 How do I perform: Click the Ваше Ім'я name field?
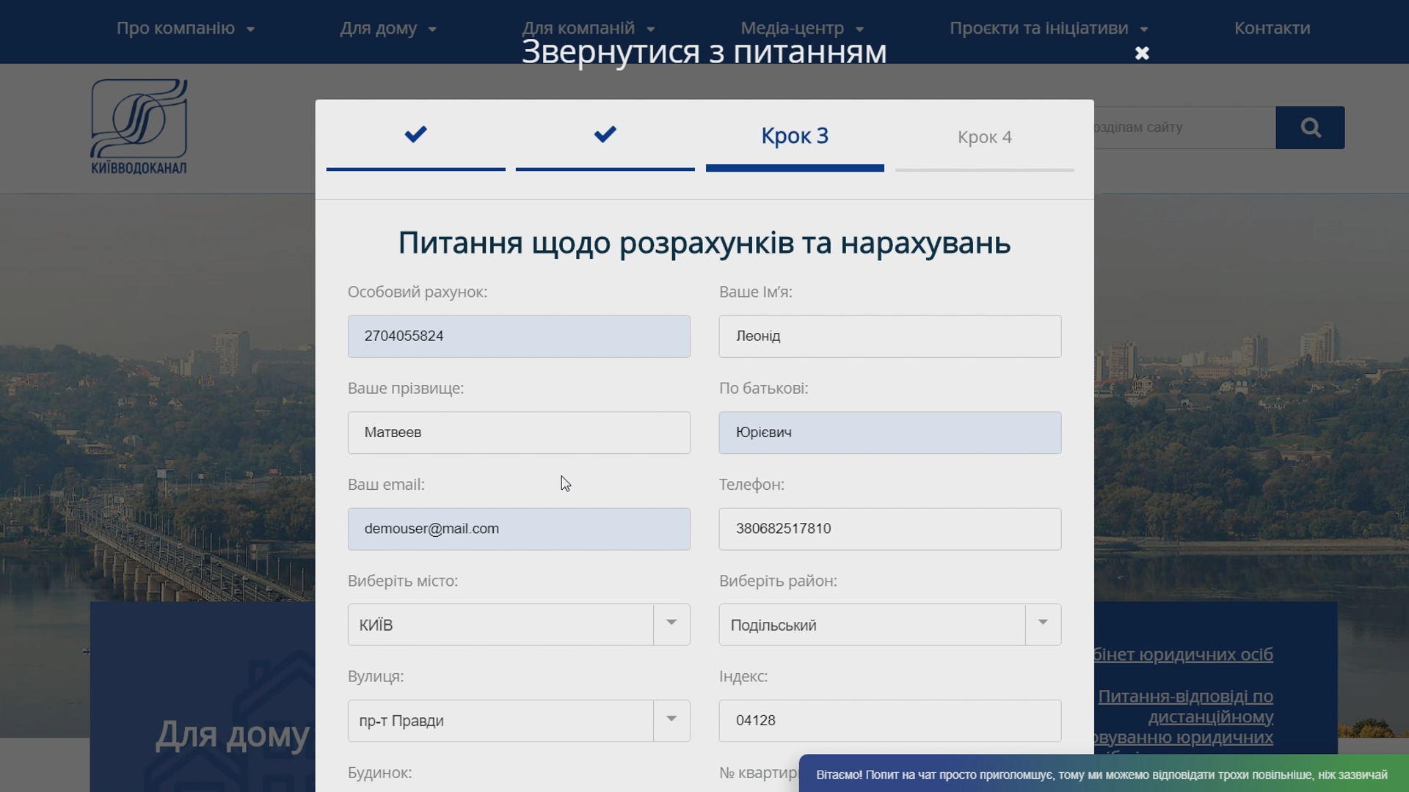coord(889,337)
